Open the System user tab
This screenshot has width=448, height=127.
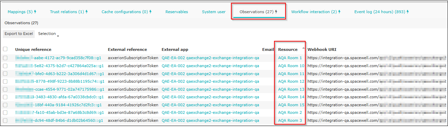[x=214, y=12]
